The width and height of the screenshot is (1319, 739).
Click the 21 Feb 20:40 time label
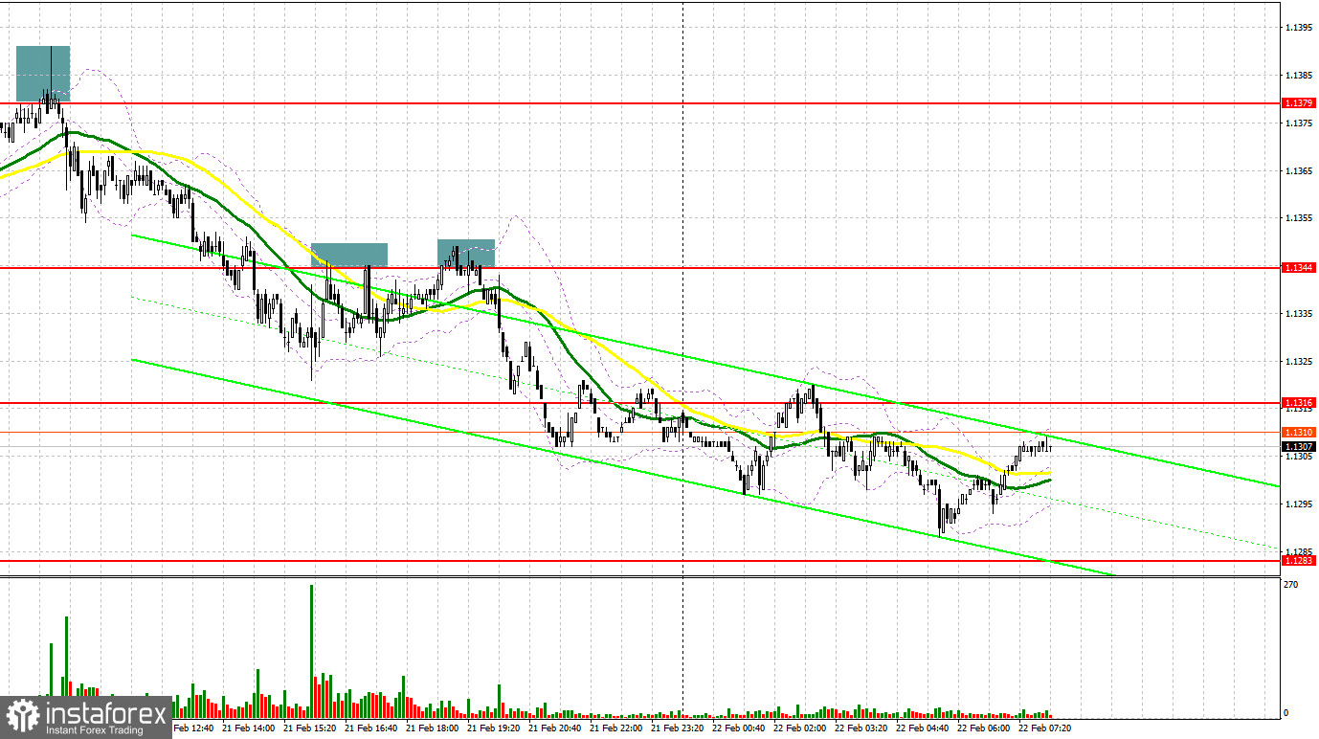coord(554,728)
